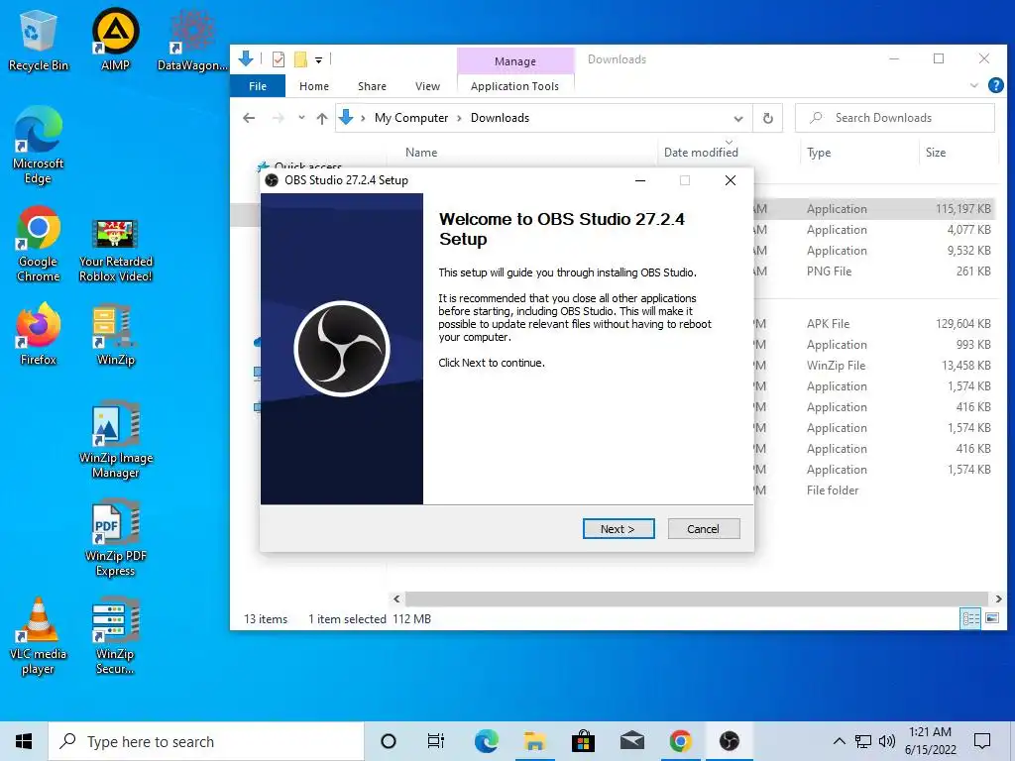Select the APK File row
1015x761 pixels.
click(874, 324)
